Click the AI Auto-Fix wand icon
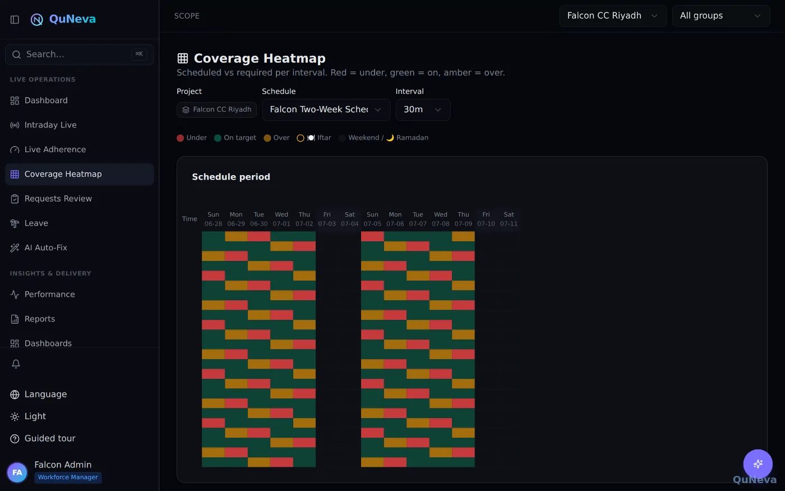 click(15, 247)
